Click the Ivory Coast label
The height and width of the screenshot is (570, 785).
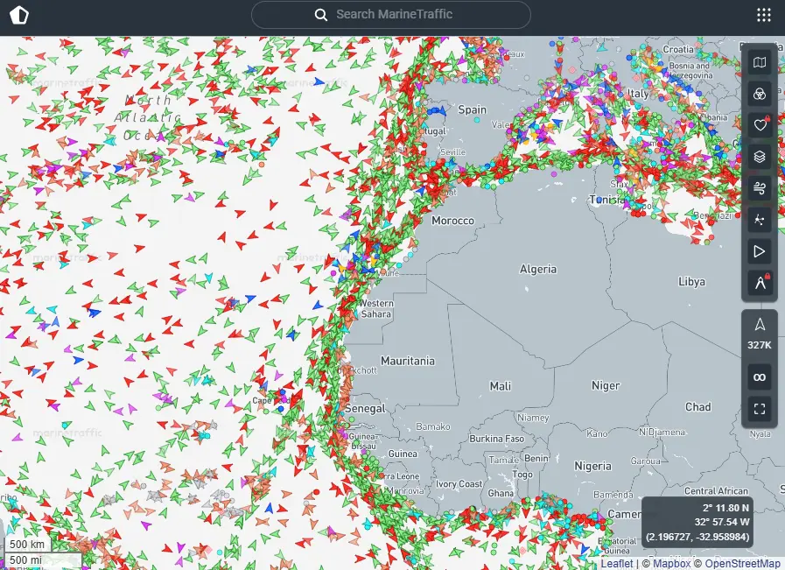tap(459, 484)
